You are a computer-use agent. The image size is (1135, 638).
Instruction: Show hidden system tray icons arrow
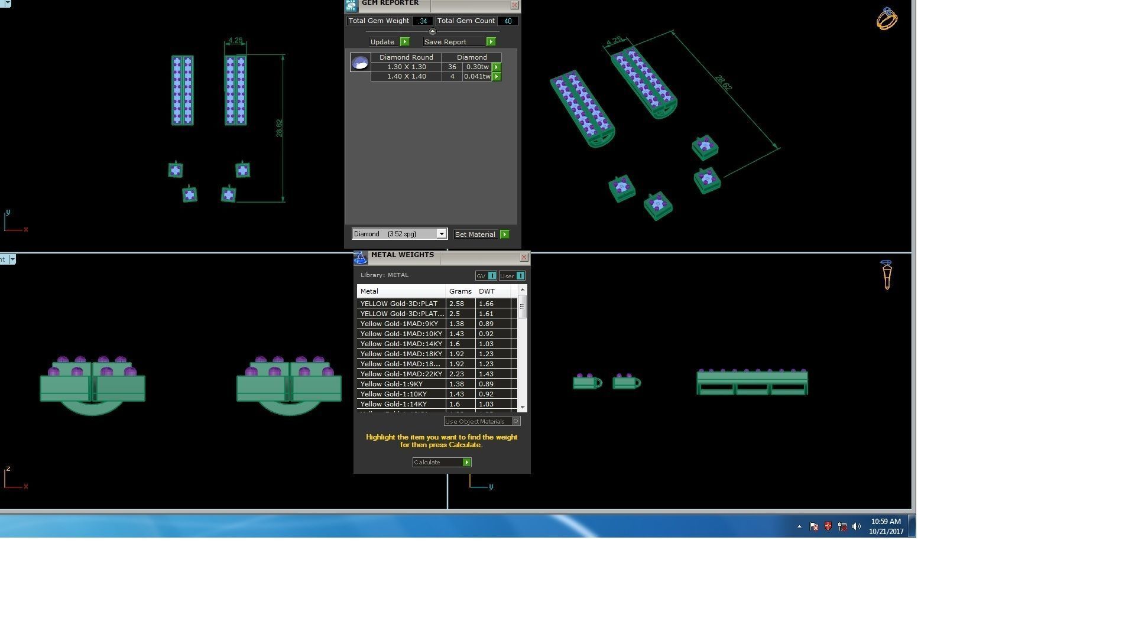(x=799, y=527)
